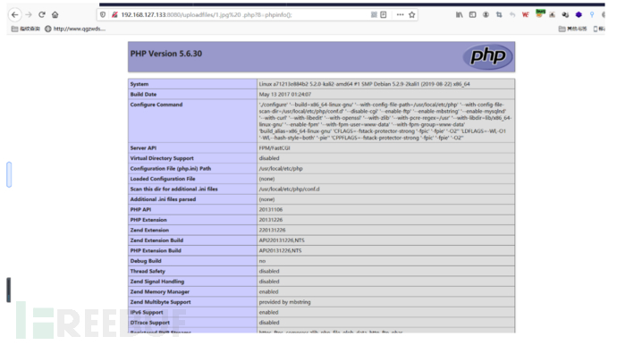Select the 'DTrace Support' value disabled
Image resolution: width=617 pixels, height=345 pixels.
click(269, 323)
